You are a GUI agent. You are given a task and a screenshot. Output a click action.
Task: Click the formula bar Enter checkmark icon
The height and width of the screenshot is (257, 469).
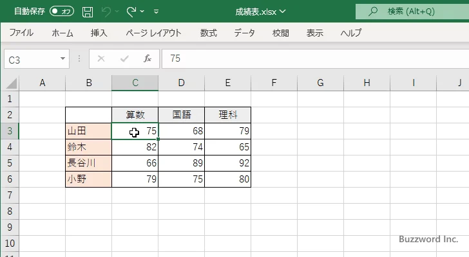coord(124,58)
